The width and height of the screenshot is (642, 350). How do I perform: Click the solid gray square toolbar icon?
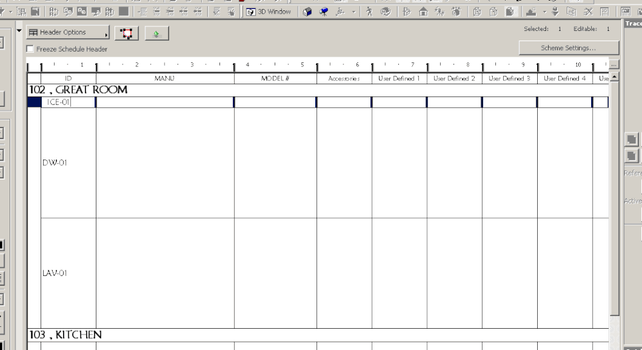click(x=124, y=12)
